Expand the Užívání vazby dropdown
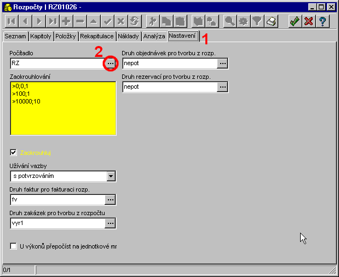 tap(111, 176)
